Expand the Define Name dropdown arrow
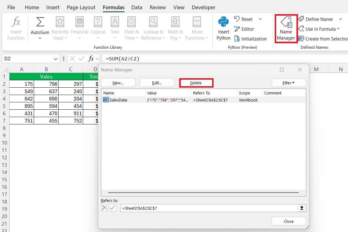Screen dimensions: 348x232 (340, 19)
